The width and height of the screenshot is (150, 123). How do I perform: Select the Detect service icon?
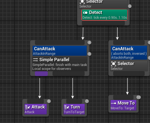[85, 13]
